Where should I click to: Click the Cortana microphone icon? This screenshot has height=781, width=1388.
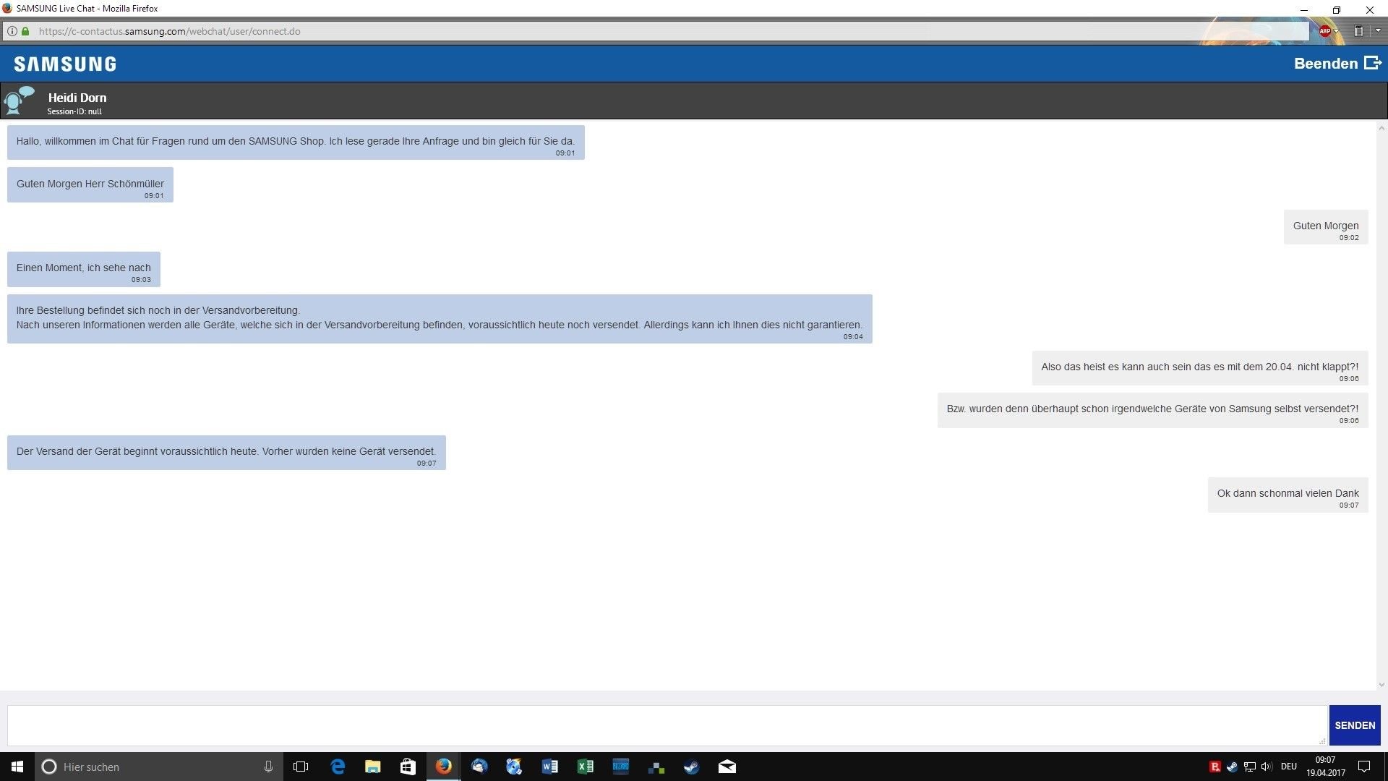268,767
